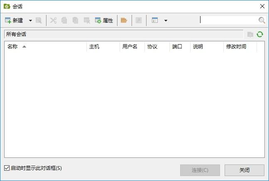The height and width of the screenshot is (181, 269).
Task: Expand the view mode dropdown arrow
Action: pos(166,21)
